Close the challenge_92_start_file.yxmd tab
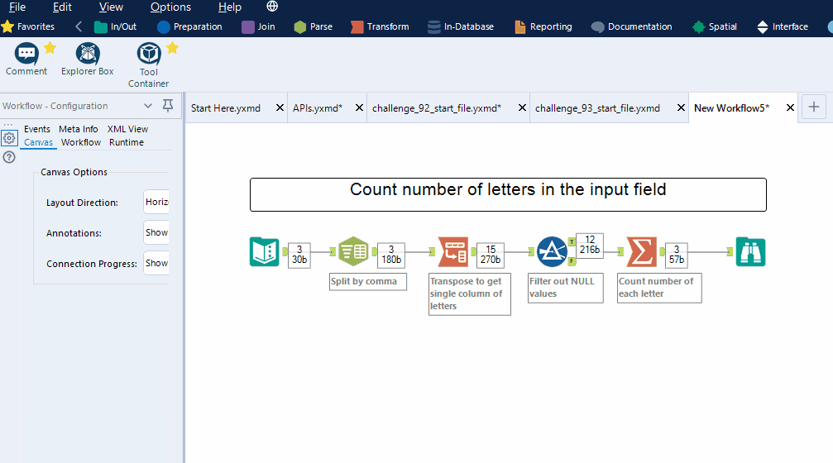Image resolution: width=833 pixels, height=463 pixels. (x=522, y=107)
